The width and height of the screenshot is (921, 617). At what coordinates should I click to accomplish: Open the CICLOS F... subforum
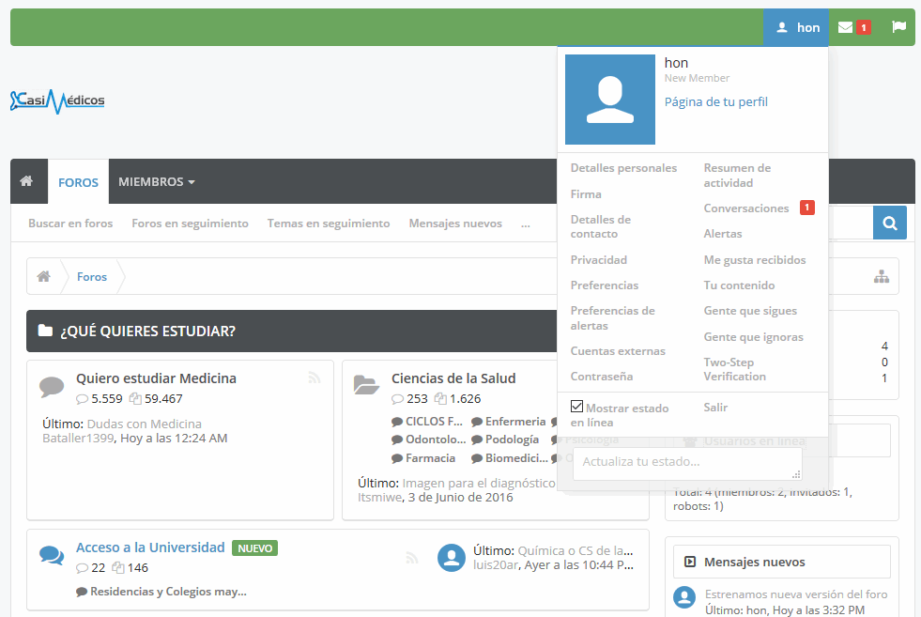[434, 422]
